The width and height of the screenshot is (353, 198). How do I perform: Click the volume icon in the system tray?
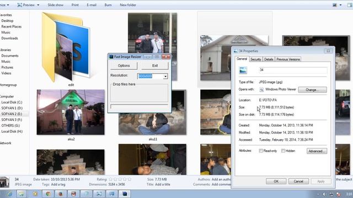(324, 194)
